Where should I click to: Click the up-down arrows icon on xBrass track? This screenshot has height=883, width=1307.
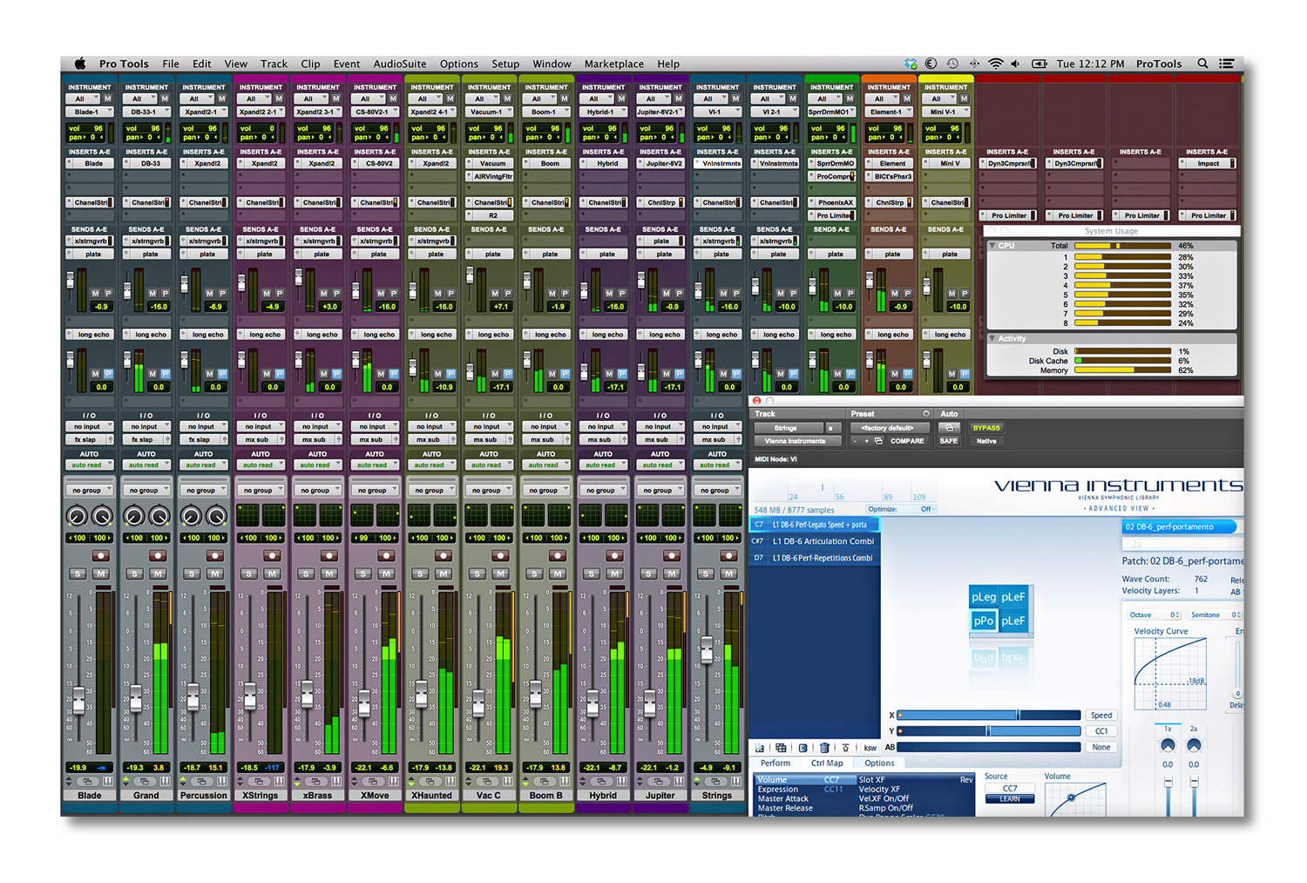(298, 782)
